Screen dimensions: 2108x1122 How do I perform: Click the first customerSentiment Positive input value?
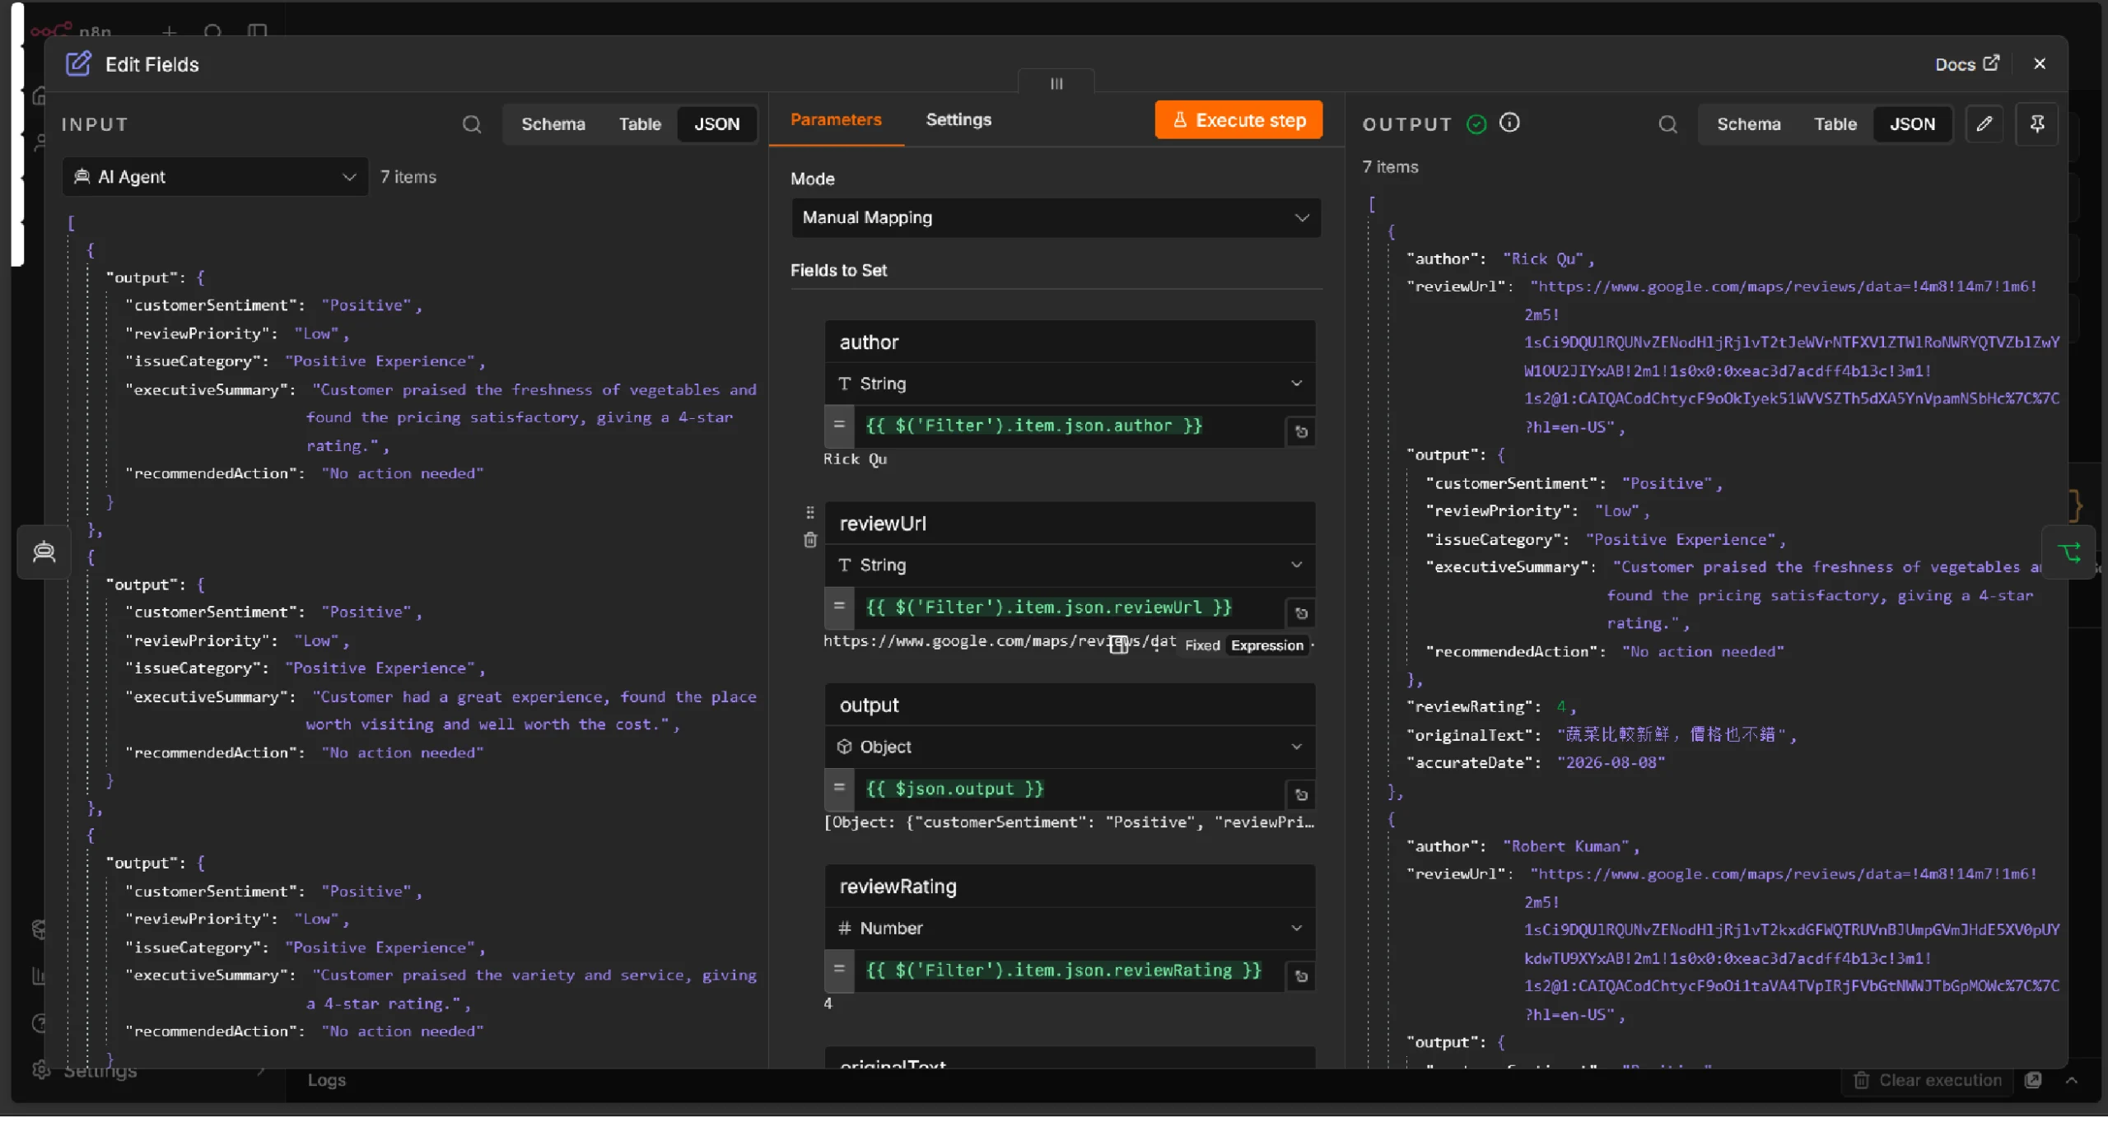tap(366, 305)
